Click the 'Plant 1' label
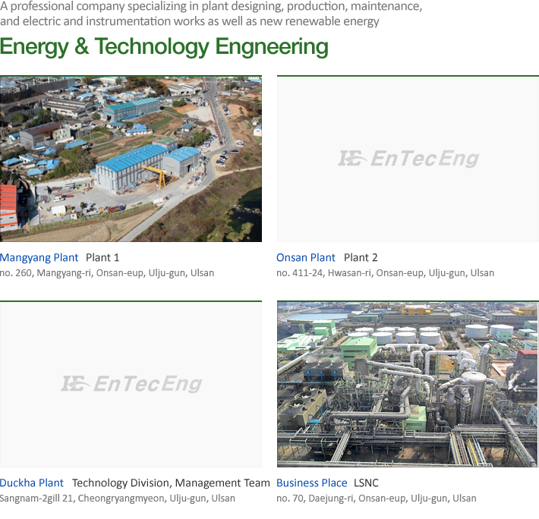 pyautogui.click(x=102, y=258)
